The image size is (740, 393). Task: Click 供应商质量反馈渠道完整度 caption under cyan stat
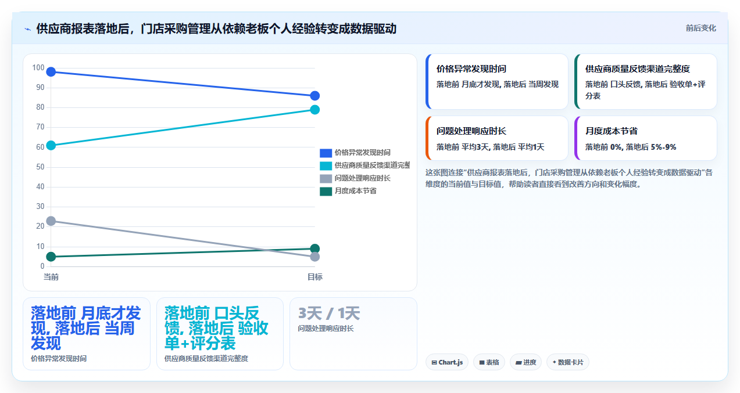pyautogui.click(x=206, y=359)
